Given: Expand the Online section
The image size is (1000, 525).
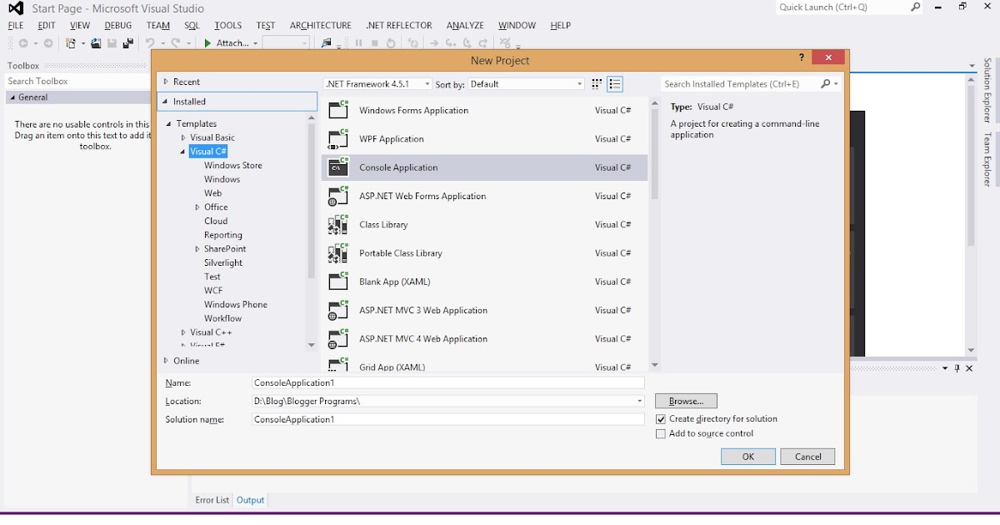Looking at the screenshot, I should pos(166,361).
